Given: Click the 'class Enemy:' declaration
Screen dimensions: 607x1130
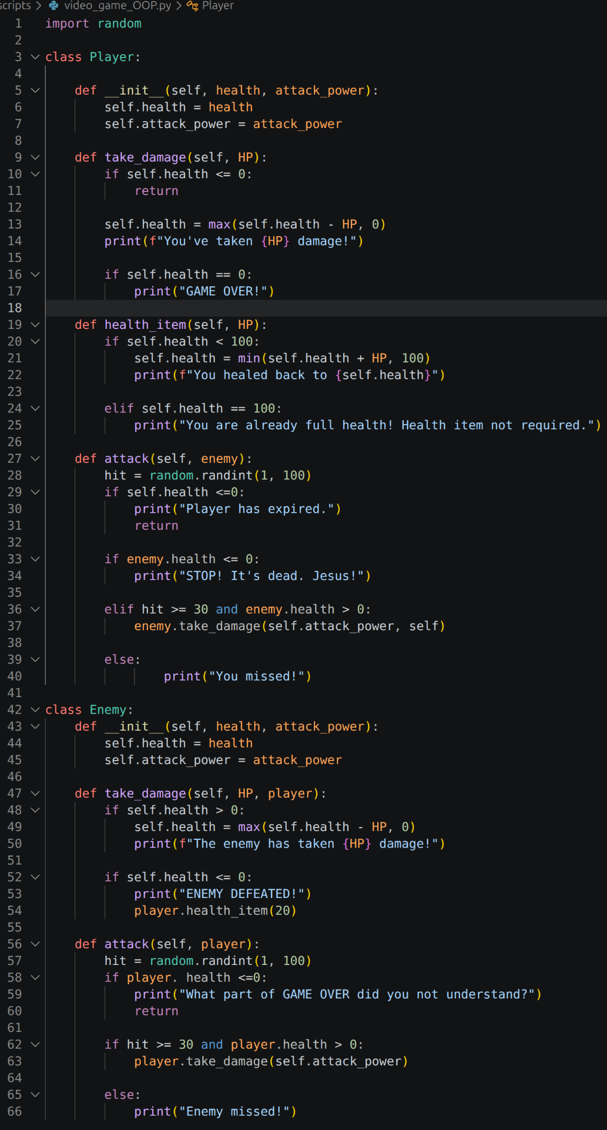Looking at the screenshot, I should click(x=89, y=709).
